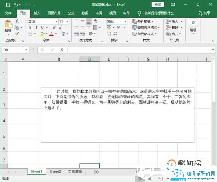Apply red font color A
Image resolution: width=217 pixels, height=182 pixels.
(x=52, y=34)
